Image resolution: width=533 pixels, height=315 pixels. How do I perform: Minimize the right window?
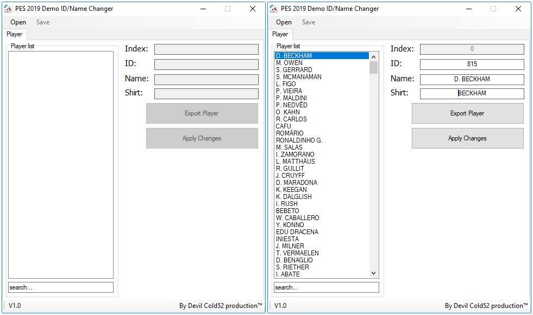tap(469, 9)
